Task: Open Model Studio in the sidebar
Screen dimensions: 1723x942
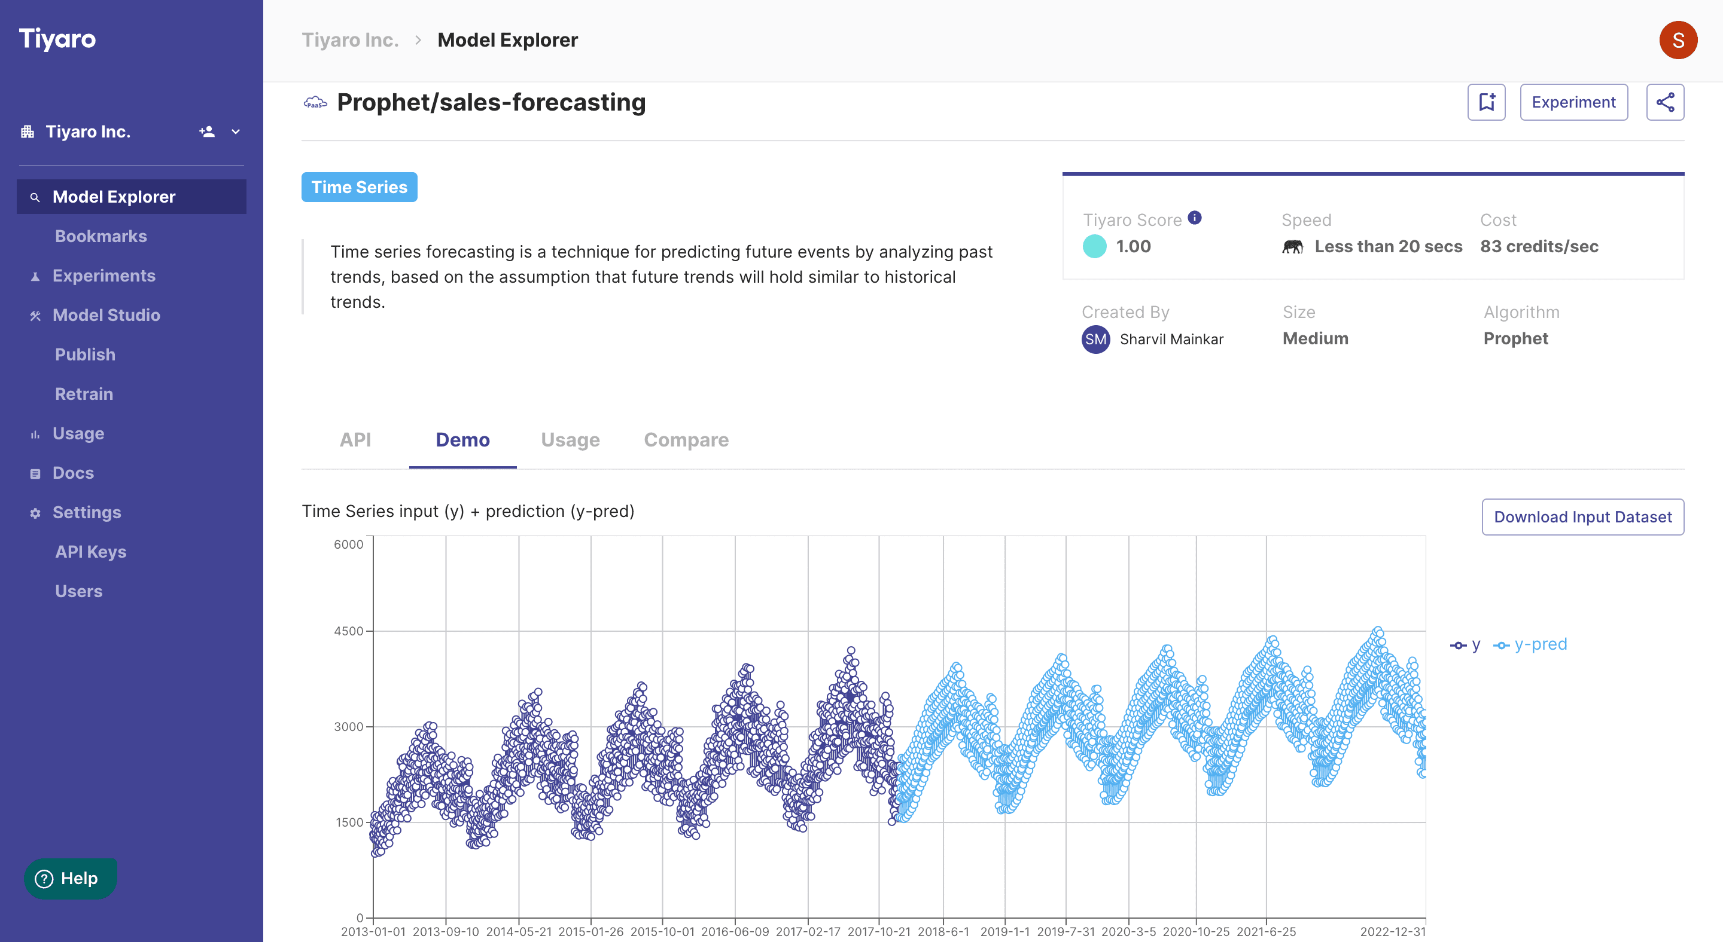Action: click(x=106, y=316)
